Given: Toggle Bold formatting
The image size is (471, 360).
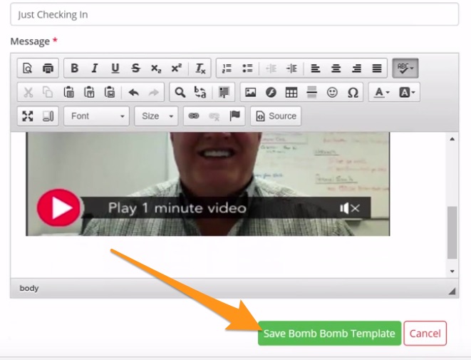Looking at the screenshot, I should pos(75,68).
